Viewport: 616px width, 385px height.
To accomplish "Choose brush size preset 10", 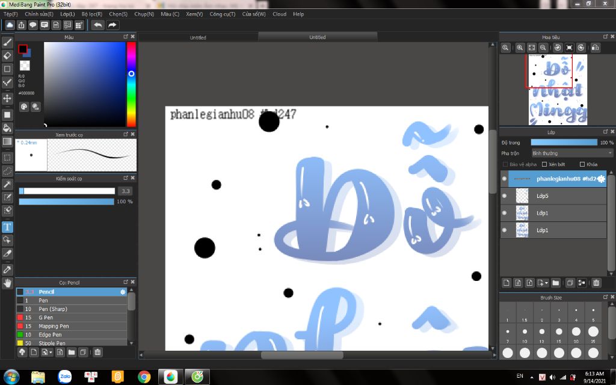I will (x=525, y=334).
